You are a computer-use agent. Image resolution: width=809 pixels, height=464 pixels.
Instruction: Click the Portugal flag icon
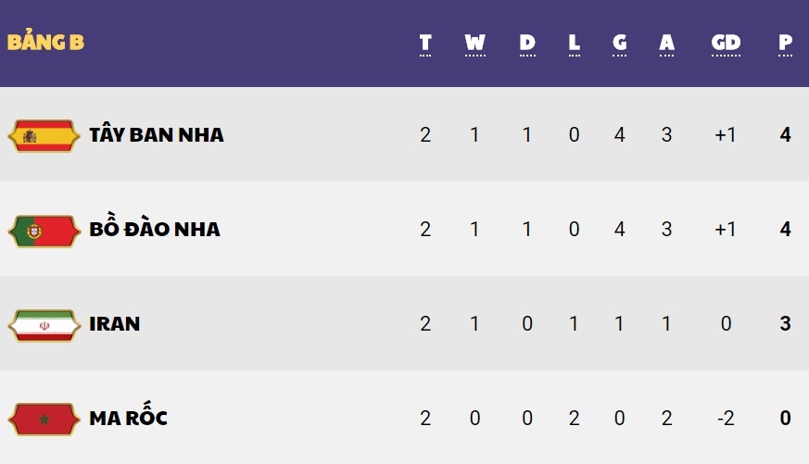44,230
